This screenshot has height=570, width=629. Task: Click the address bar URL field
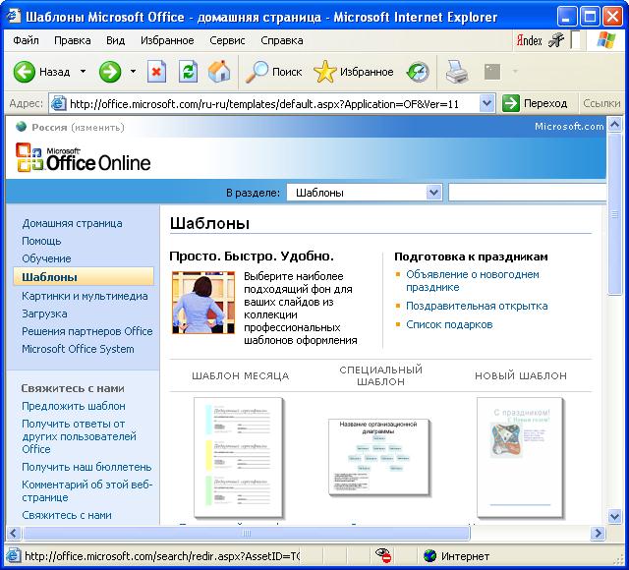(x=273, y=104)
